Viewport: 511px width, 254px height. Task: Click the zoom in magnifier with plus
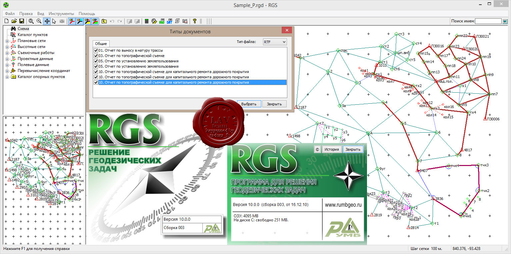pyautogui.click(x=39, y=21)
